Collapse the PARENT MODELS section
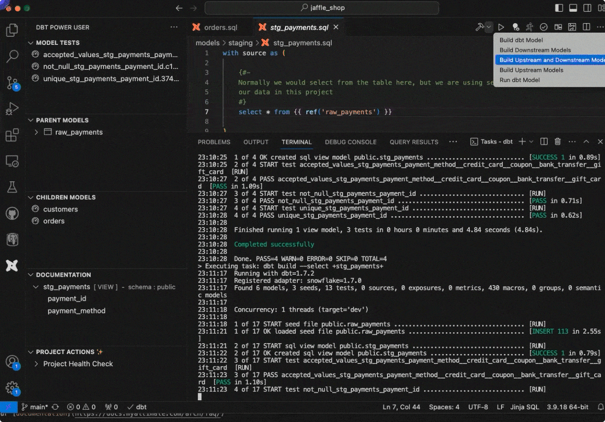The width and height of the screenshot is (605, 422). tap(62, 120)
